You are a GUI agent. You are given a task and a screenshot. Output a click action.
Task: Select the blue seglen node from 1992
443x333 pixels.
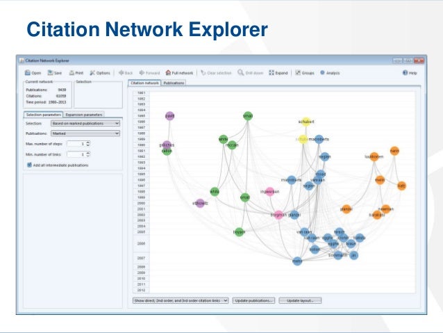pos(325,156)
